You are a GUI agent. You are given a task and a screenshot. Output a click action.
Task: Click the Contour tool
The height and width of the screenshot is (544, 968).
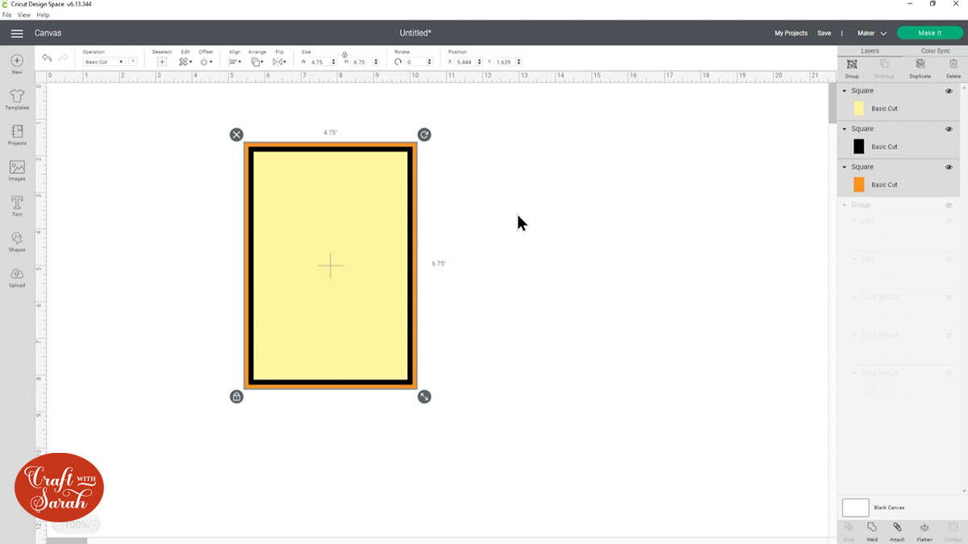click(x=953, y=531)
